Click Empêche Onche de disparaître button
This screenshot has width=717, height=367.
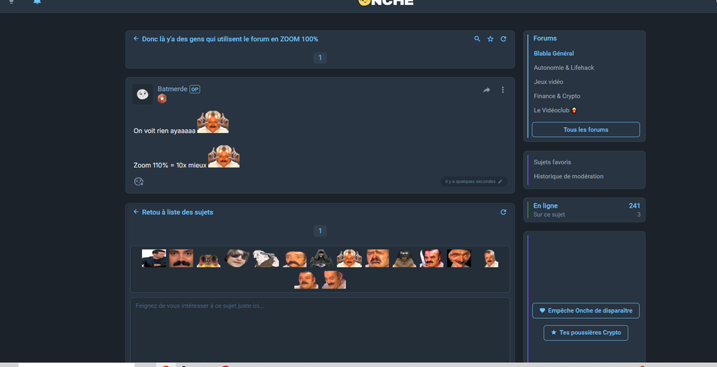(586, 310)
